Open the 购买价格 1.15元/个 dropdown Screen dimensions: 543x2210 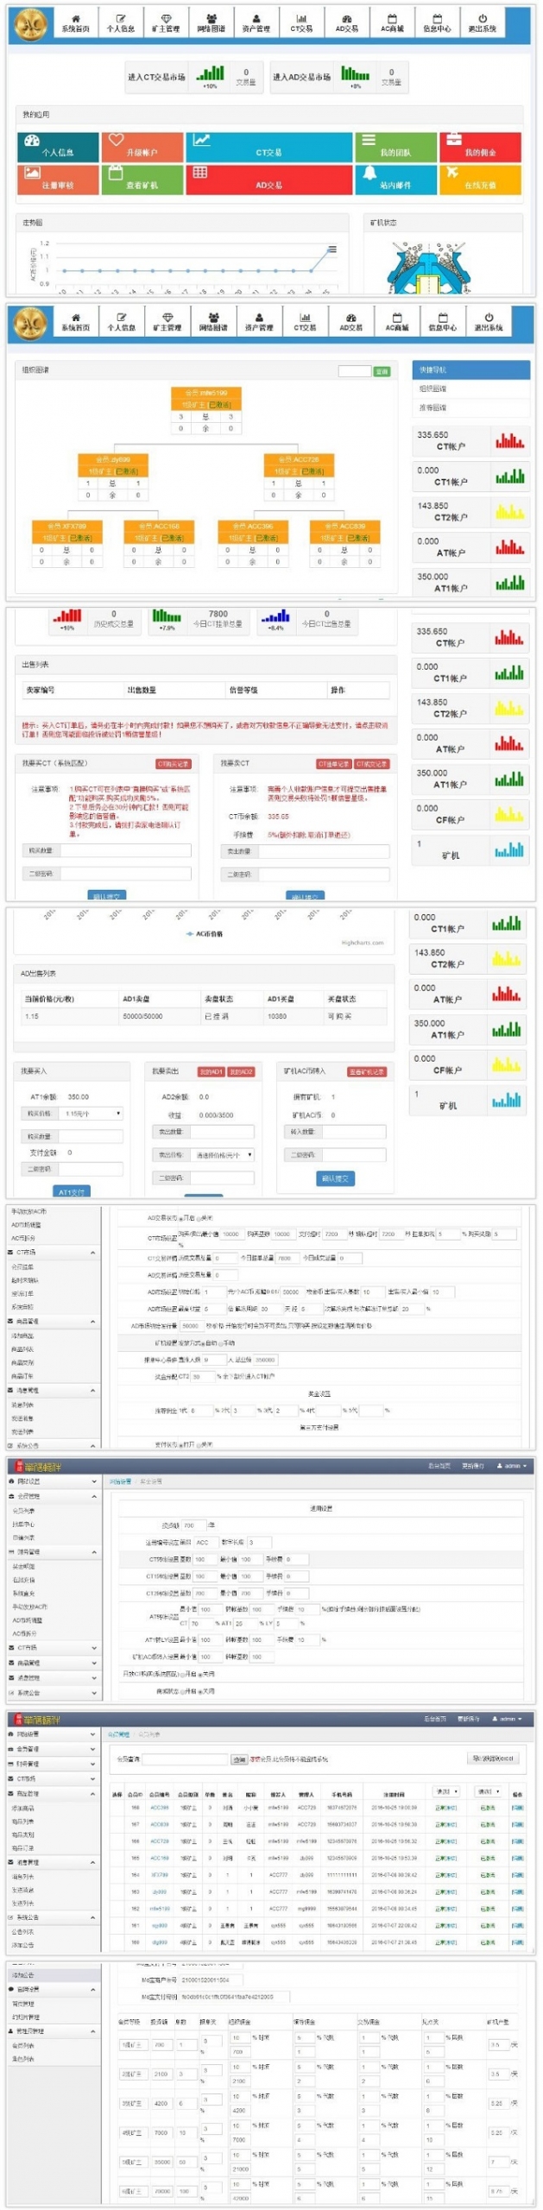(x=95, y=1114)
